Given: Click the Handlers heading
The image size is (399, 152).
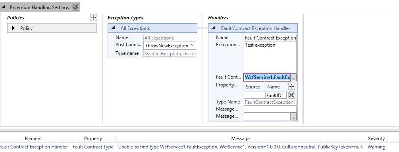Looking at the screenshot, I should coord(218,18).
